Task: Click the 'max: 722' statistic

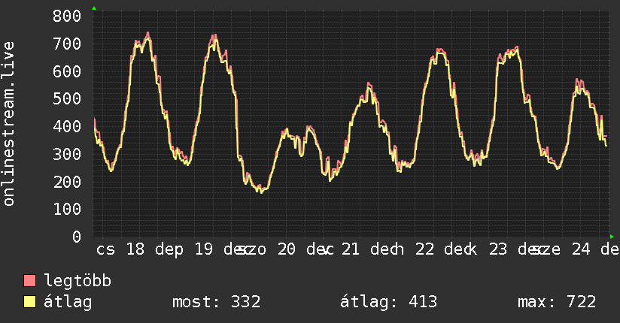Action: (557, 302)
